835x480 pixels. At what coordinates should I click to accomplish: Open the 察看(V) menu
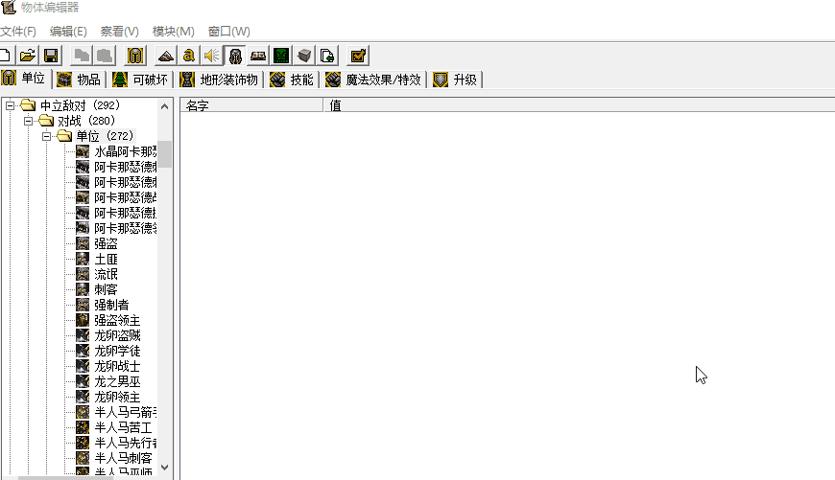(119, 32)
